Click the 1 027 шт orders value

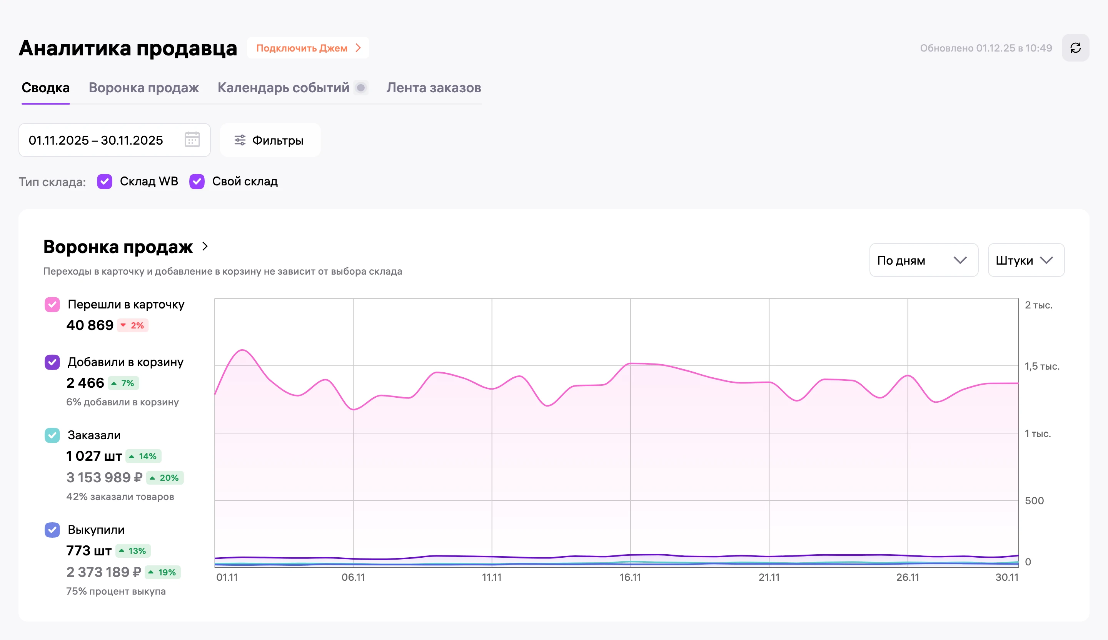94,456
